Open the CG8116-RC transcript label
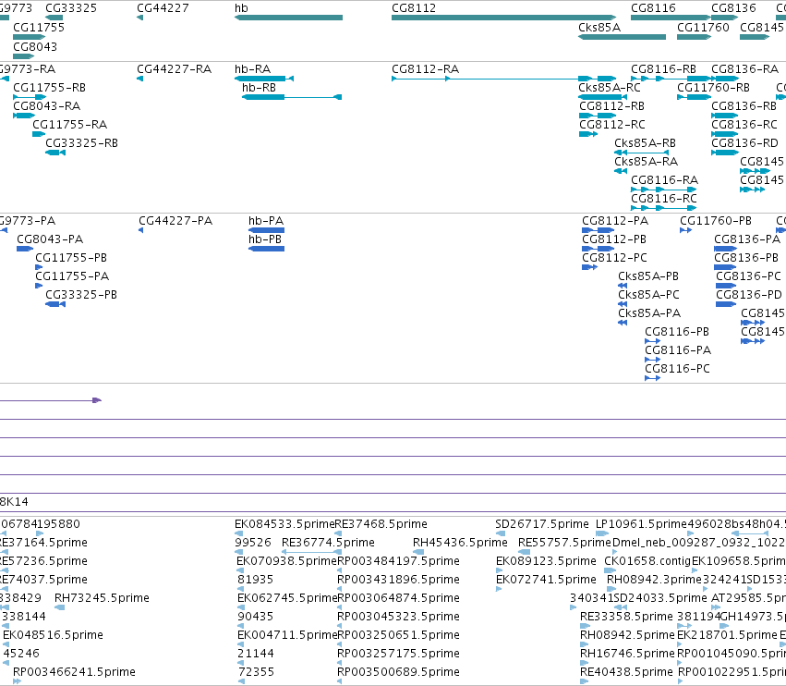 tap(664, 198)
